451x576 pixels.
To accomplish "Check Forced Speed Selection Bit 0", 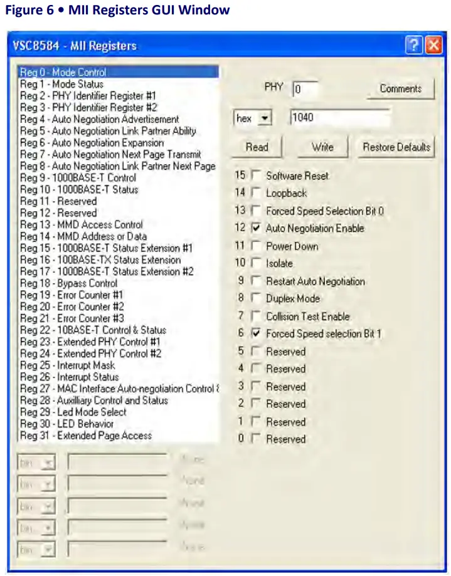I will [x=256, y=211].
